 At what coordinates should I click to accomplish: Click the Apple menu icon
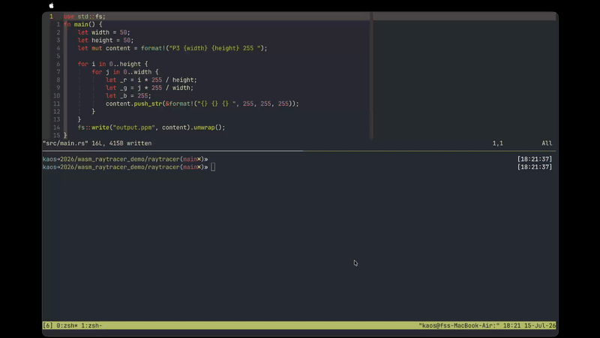click(x=51, y=5)
